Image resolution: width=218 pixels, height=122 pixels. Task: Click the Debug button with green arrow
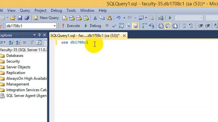coord(93,26)
